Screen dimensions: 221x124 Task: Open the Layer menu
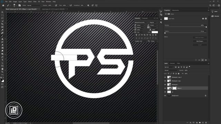[x=20, y=1]
